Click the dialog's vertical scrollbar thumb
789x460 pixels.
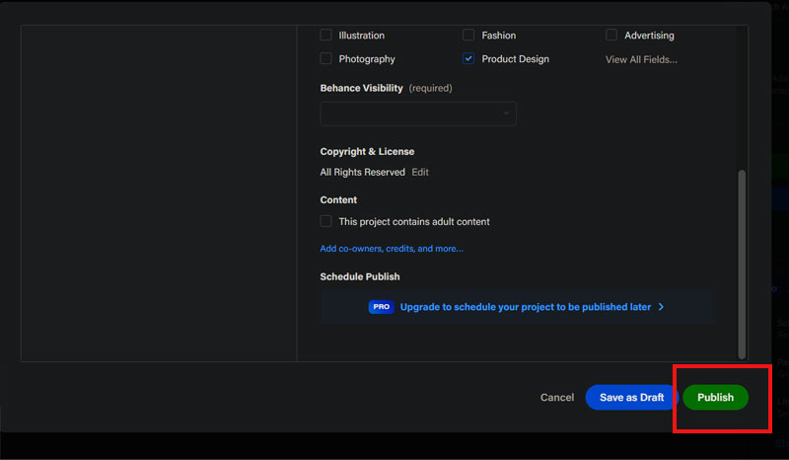pyautogui.click(x=742, y=262)
